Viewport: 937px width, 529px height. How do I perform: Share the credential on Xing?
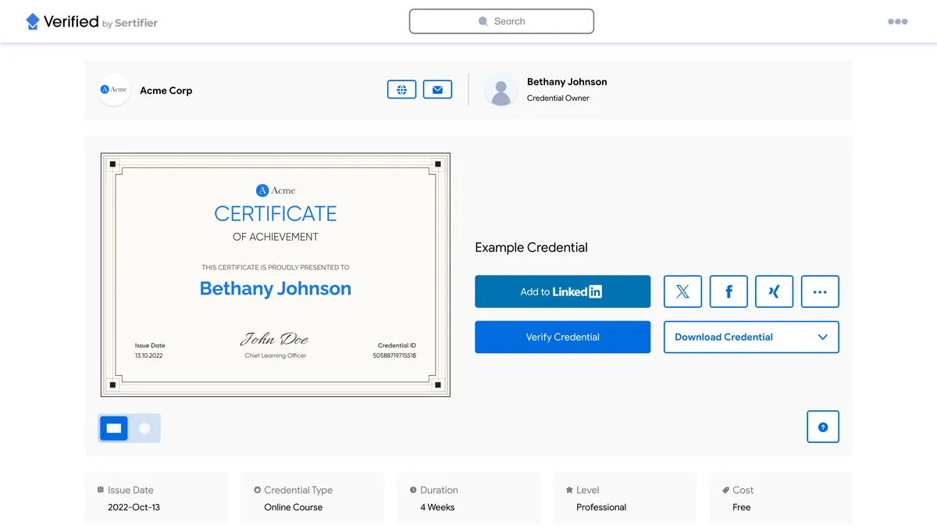(x=774, y=291)
